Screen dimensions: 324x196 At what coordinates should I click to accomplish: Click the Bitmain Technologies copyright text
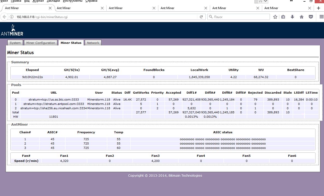point(165,175)
